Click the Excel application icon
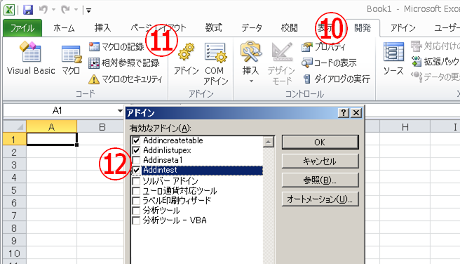460x264 pixels. click(9, 10)
